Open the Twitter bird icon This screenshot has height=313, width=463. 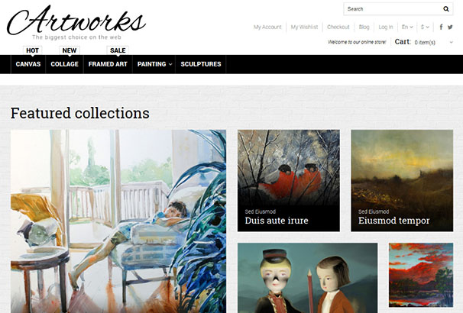pos(450,27)
